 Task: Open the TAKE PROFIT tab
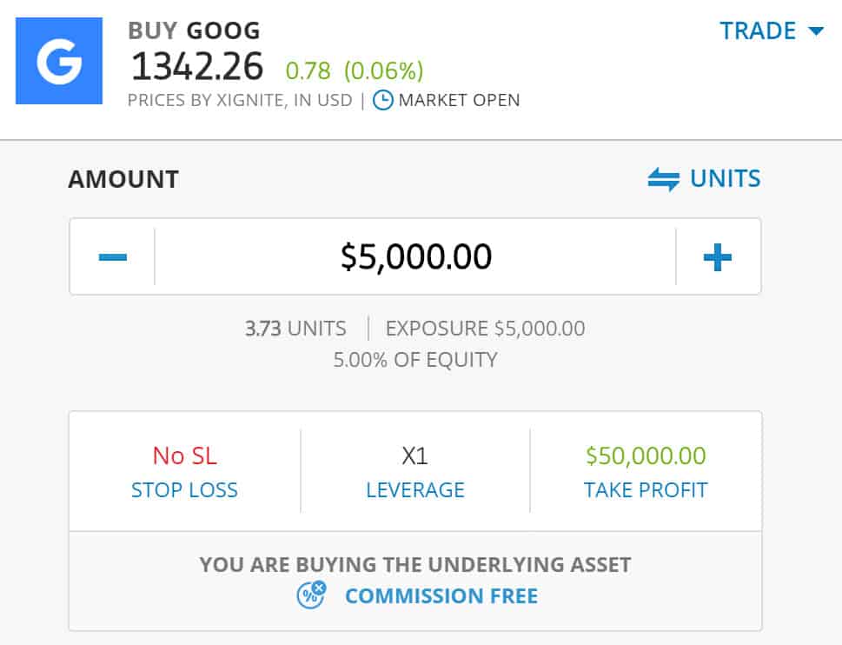(x=646, y=490)
